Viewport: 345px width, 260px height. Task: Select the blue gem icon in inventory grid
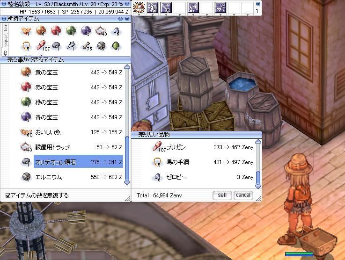coord(86,30)
